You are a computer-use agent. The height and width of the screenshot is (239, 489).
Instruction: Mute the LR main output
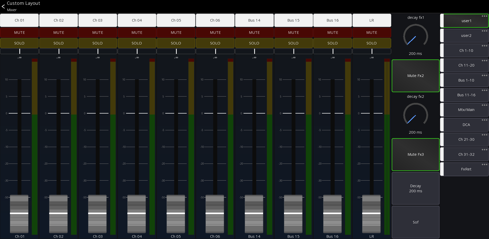372,33
